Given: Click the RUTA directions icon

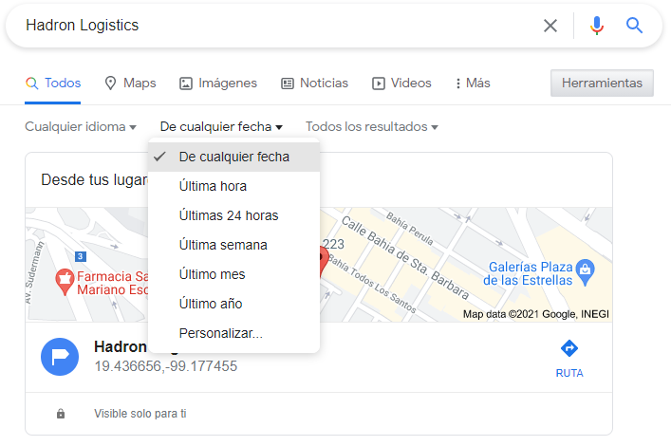Looking at the screenshot, I should click(569, 348).
